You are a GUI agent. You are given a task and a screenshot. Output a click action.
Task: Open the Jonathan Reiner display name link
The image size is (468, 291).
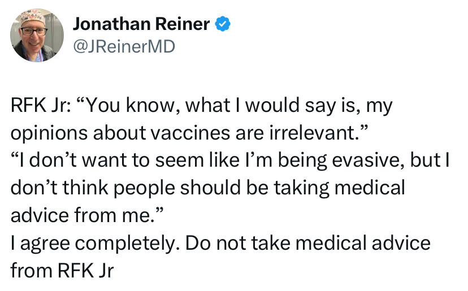(x=141, y=24)
